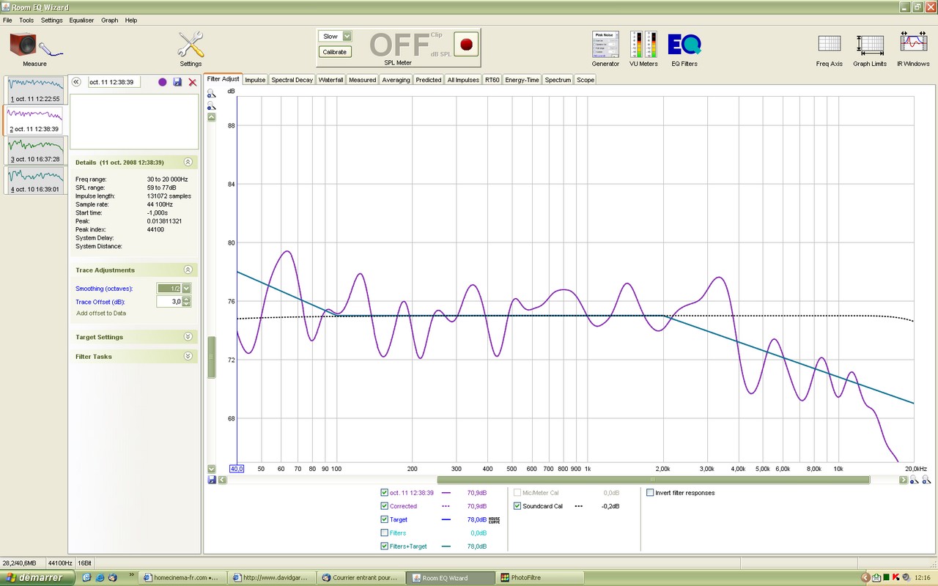Open the Equaliser menu
Image resolution: width=938 pixels, height=586 pixels.
pos(81,21)
